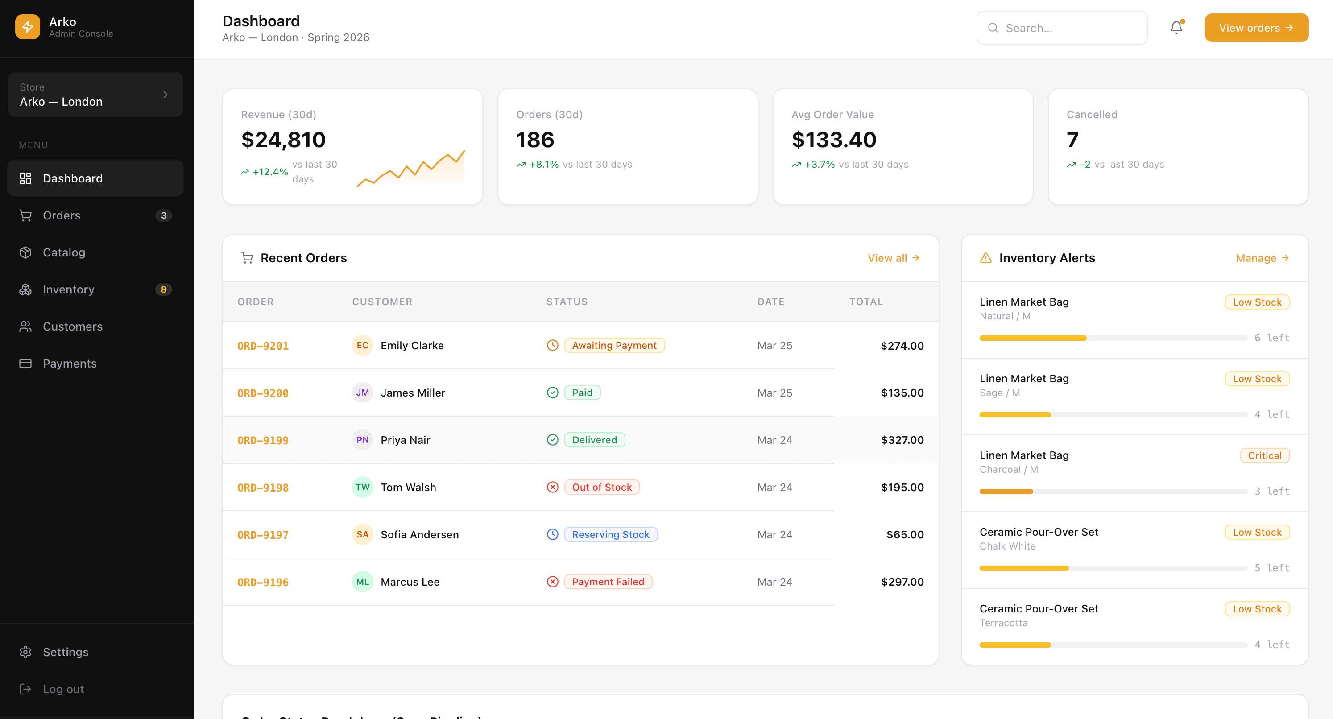This screenshot has width=1333, height=719.
Task: Open Inventory from the sidebar icon
Action: coord(25,289)
